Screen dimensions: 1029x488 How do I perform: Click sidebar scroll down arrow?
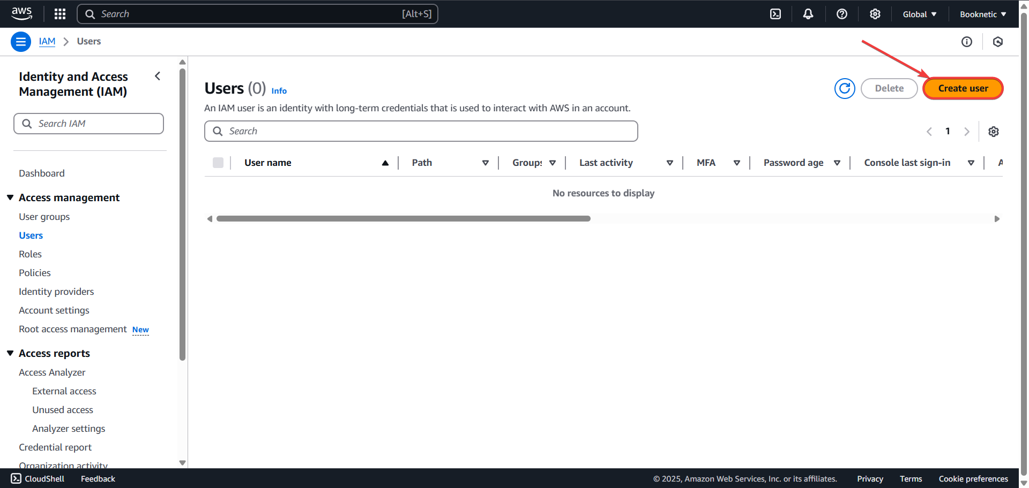[x=182, y=463]
